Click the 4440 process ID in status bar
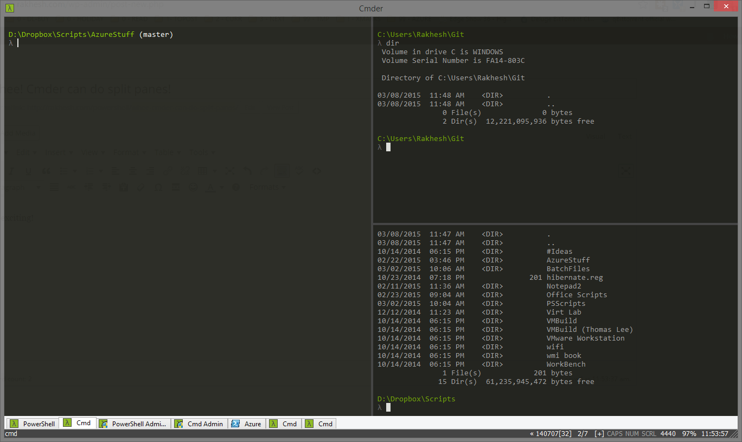Viewport: 742px width, 442px height. (668, 434)
